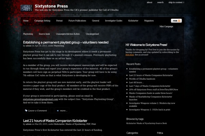
Task: Open the Campaign Setting category
Action: [42, 21]
